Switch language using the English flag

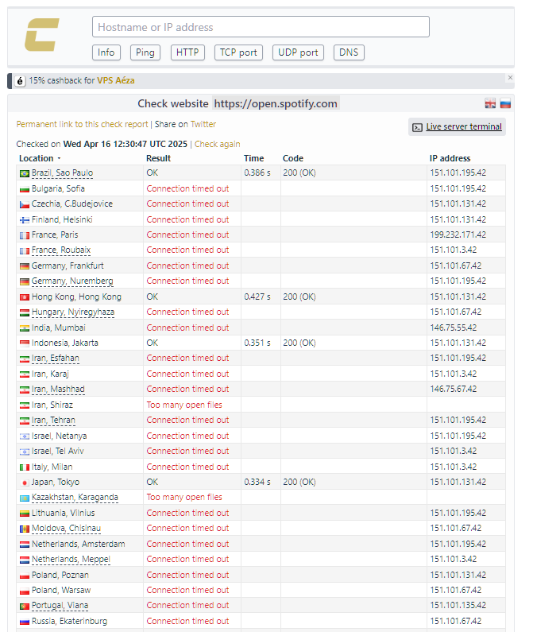(490, 104)
